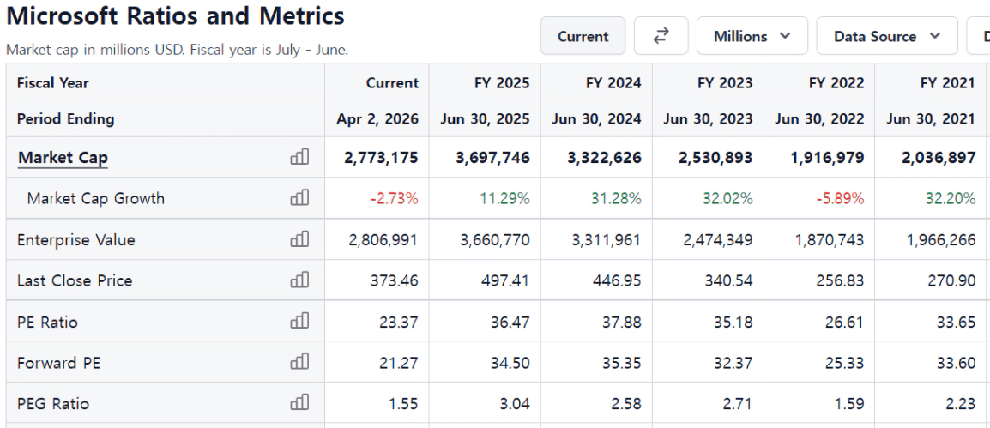Expand the Data Source dropdown
Screen dimensions: 990x428
886,36
